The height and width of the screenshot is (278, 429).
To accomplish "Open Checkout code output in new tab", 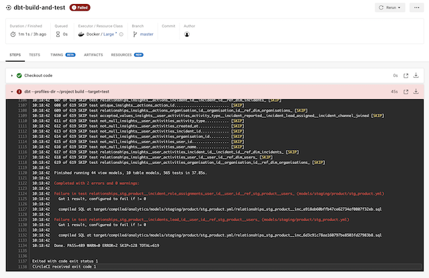I will coord(406,76).
